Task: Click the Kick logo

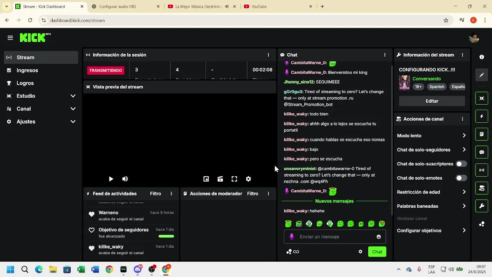Action: coord(35,37)
